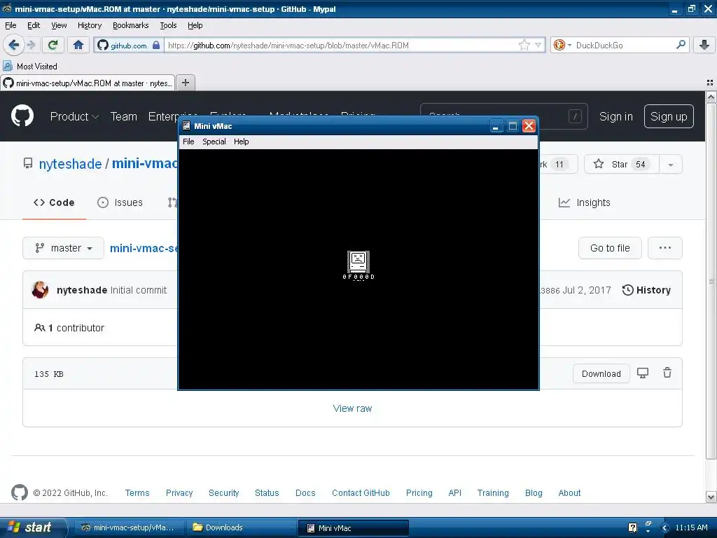Switch to Mini vMac taskbar button
The height and width of the screenshot is (538, 717).
coord(353,528)
